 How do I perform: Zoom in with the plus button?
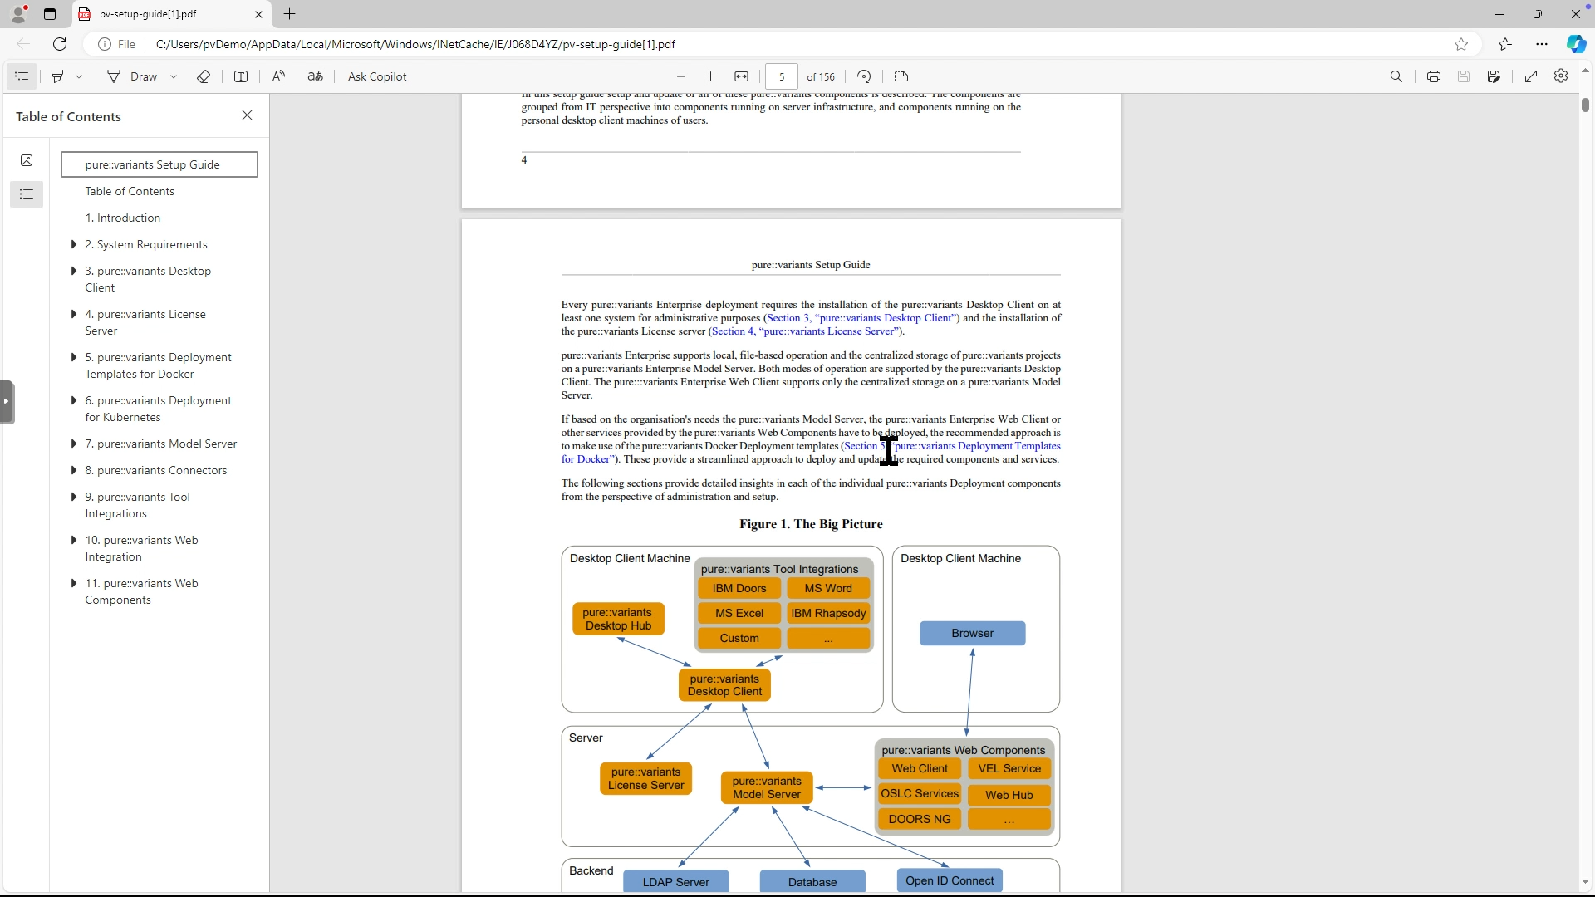point(710,76)
